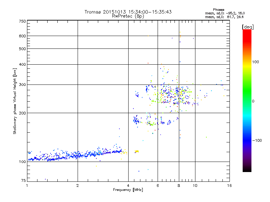270x202 pixels.
Task: Click the y-axis tick label "200"
Action: [x=22, y=113]
